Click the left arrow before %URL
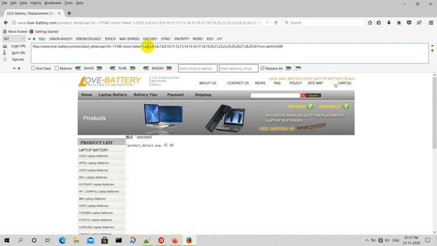The width and height of the screenshot is (437, 246). [x=112, y=68]
